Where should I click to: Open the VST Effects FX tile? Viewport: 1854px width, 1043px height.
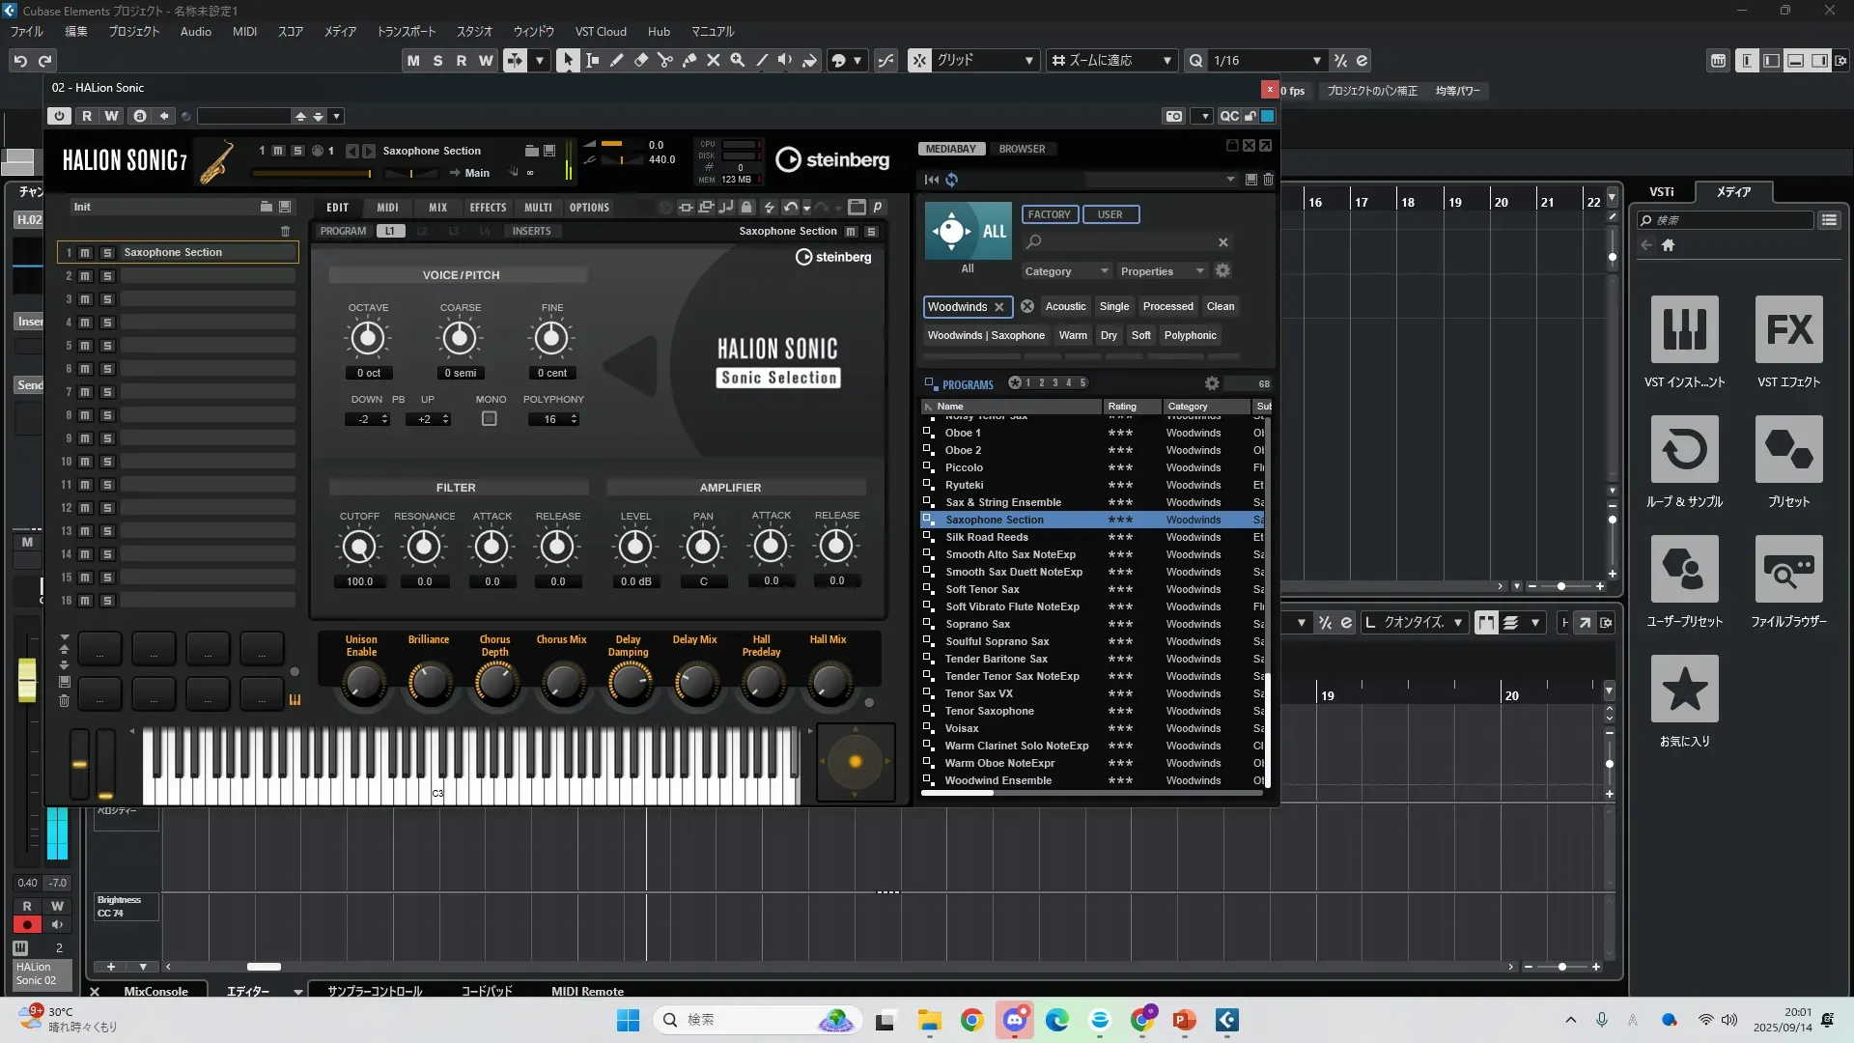[x=1788, y=330]
